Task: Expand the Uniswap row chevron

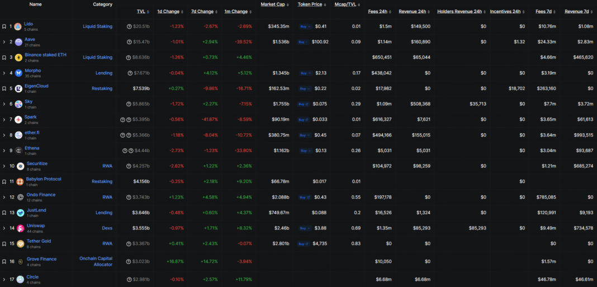Action: [4, 228]
